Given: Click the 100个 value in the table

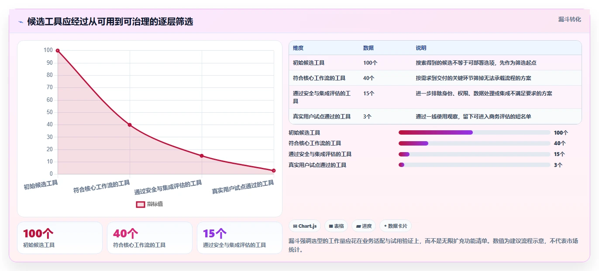Looking at the screenshot, I should [370, 63].
